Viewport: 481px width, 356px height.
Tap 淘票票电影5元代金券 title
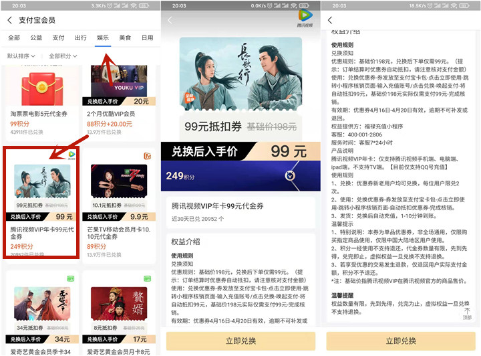(x=39, y=114)
